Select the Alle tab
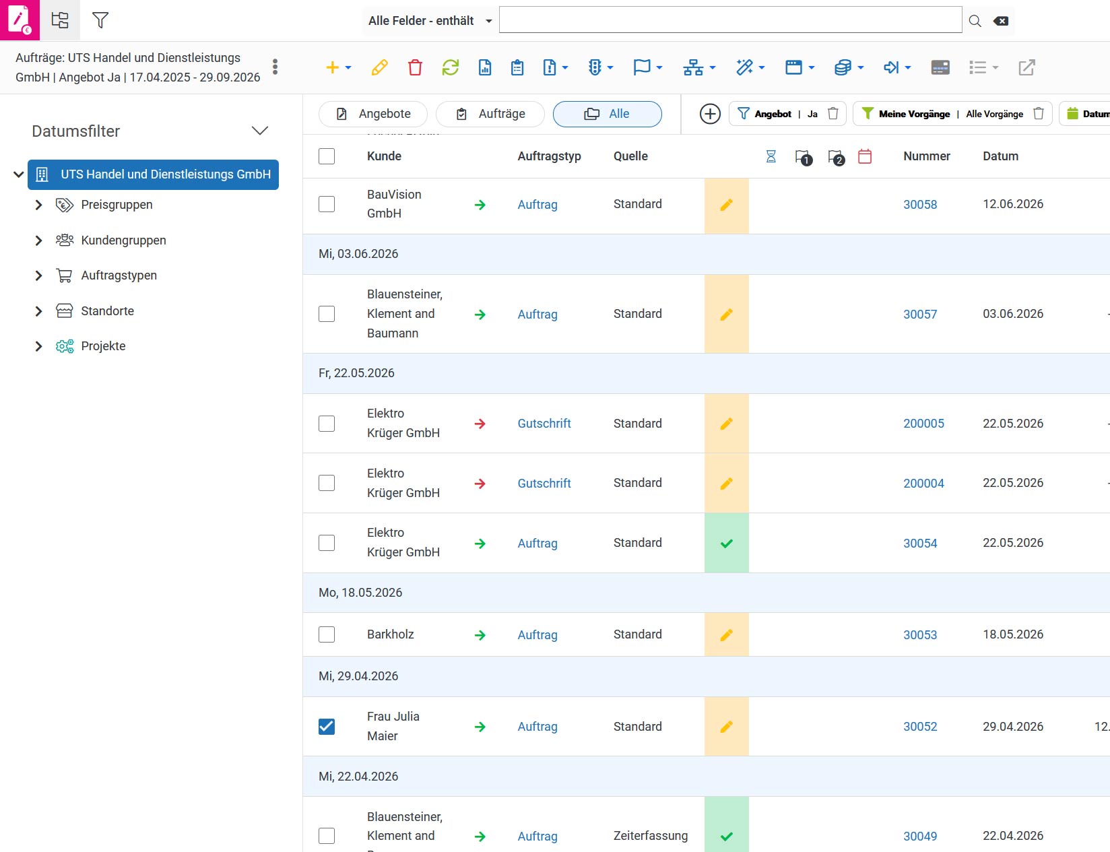1110x852 pixels. (x=608, y=114)
